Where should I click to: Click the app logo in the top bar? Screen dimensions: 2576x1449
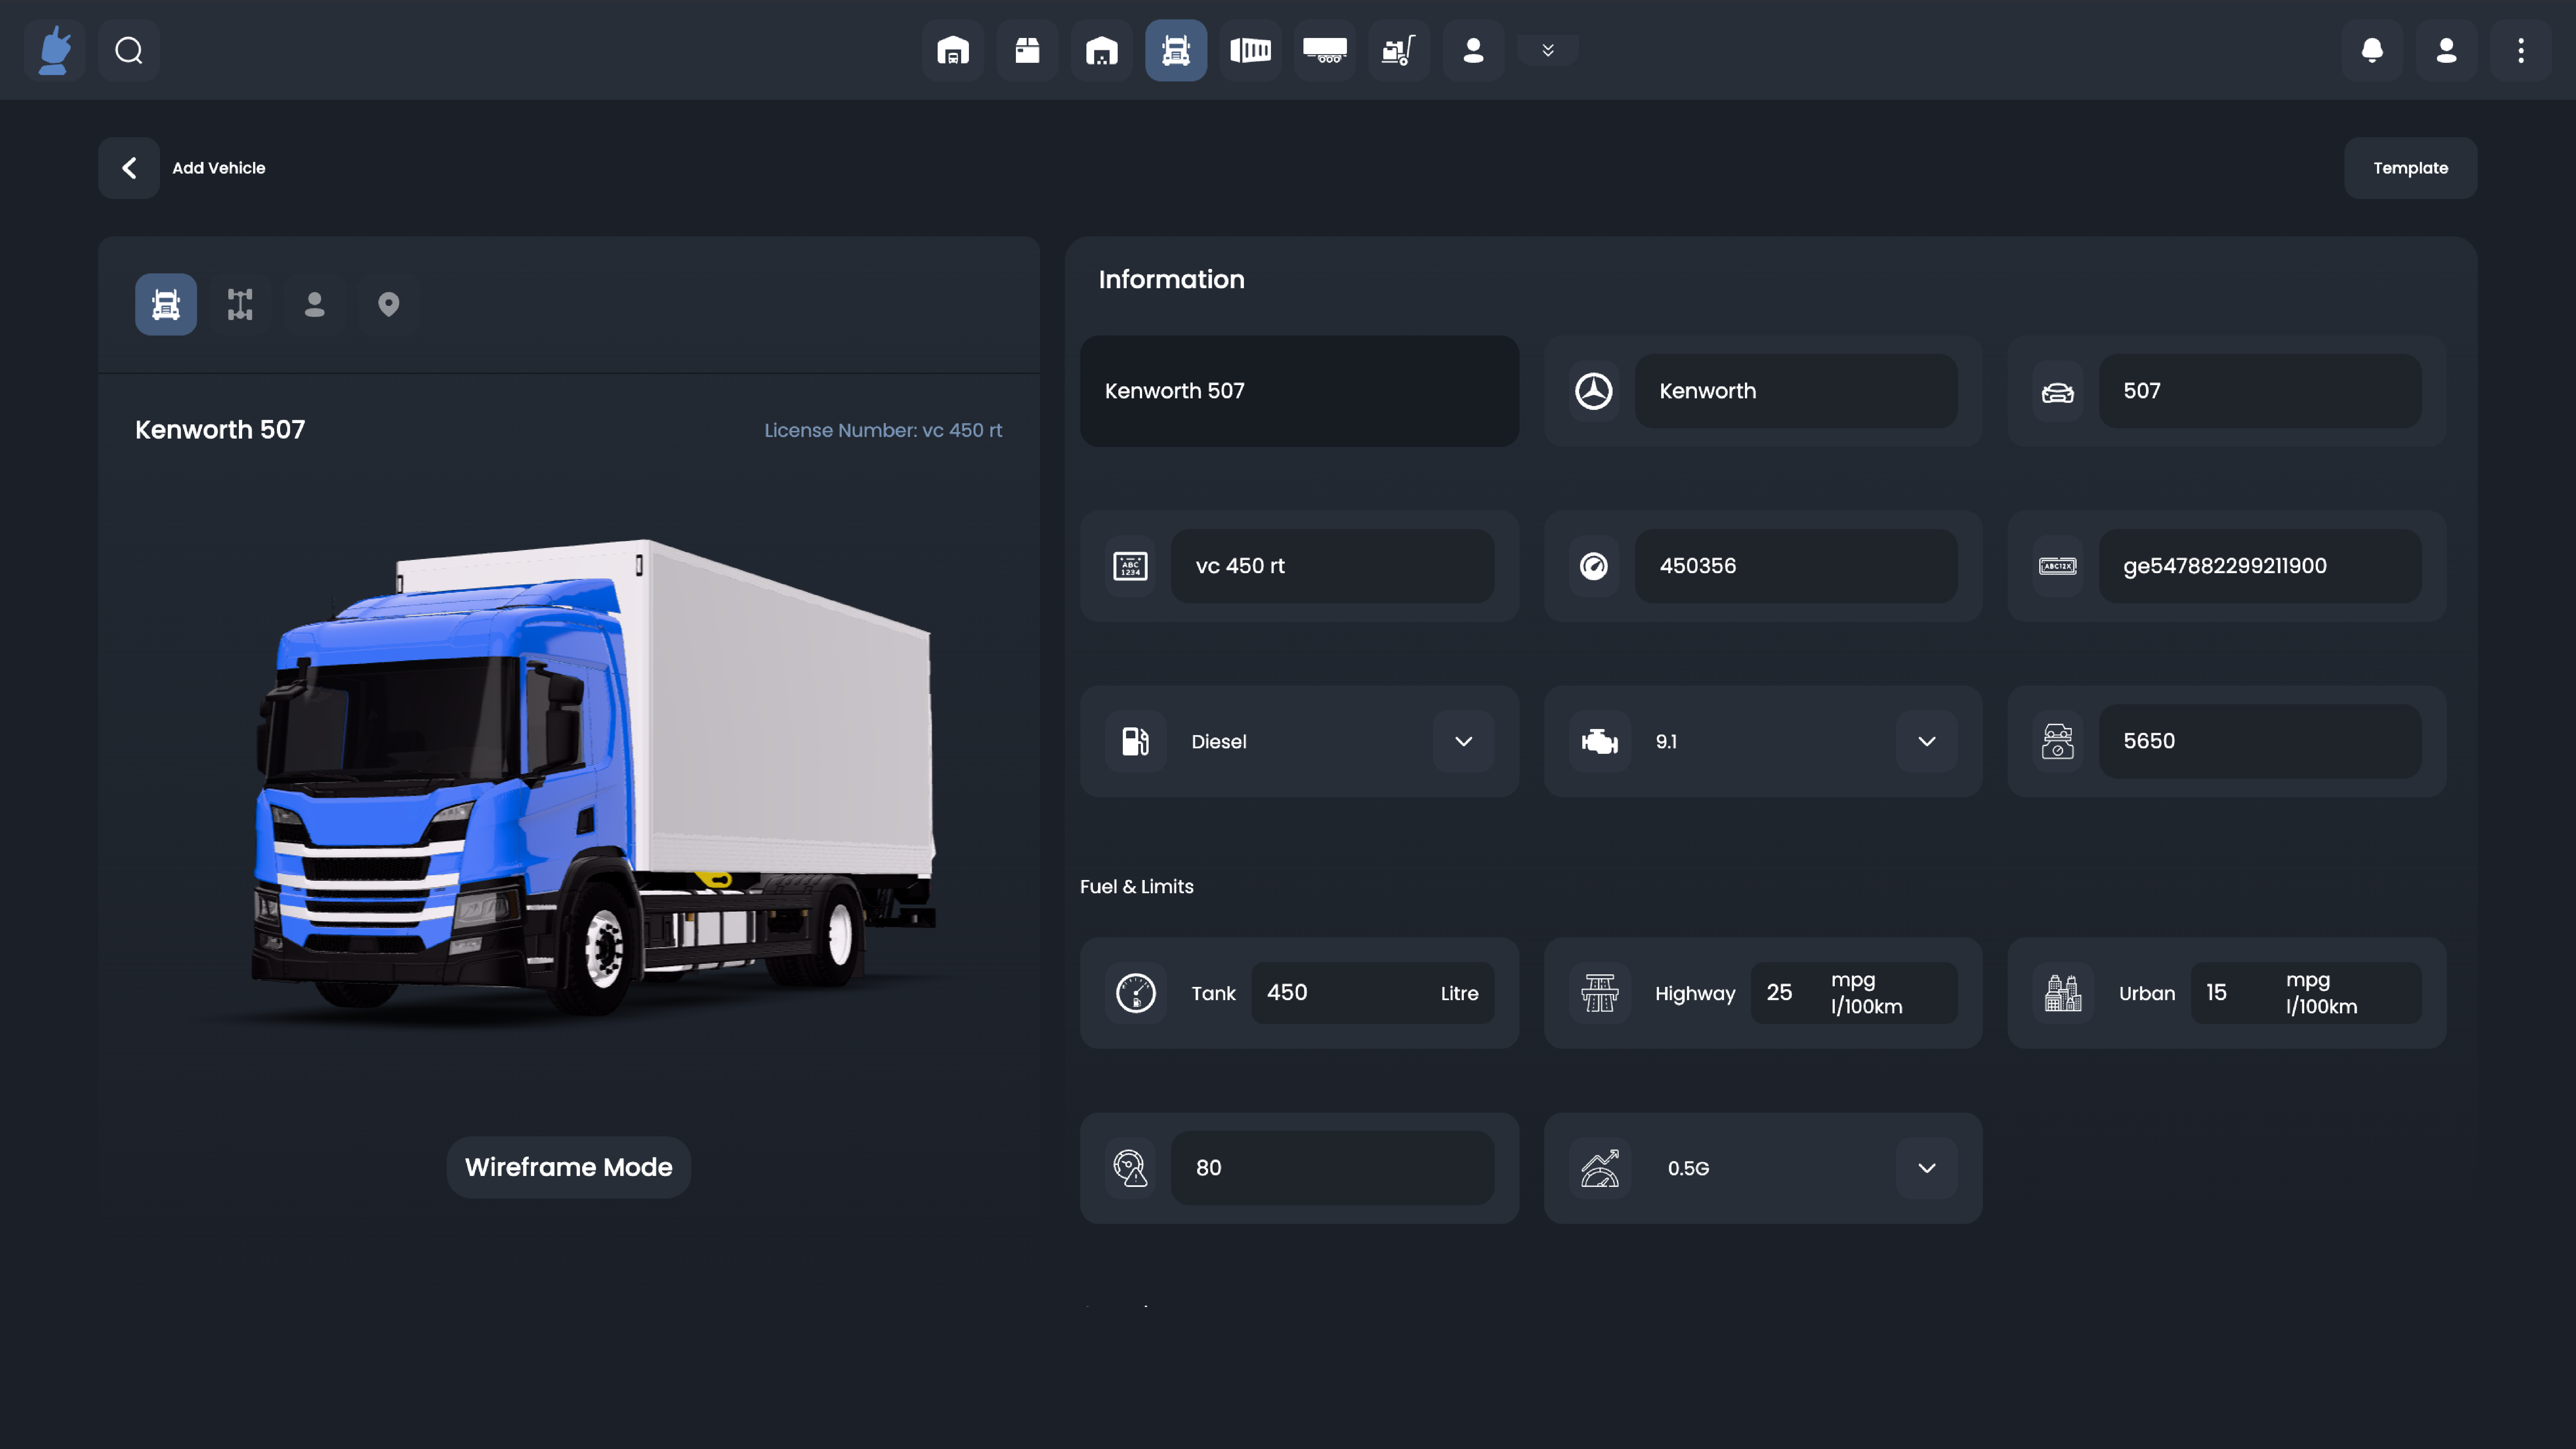55,50
